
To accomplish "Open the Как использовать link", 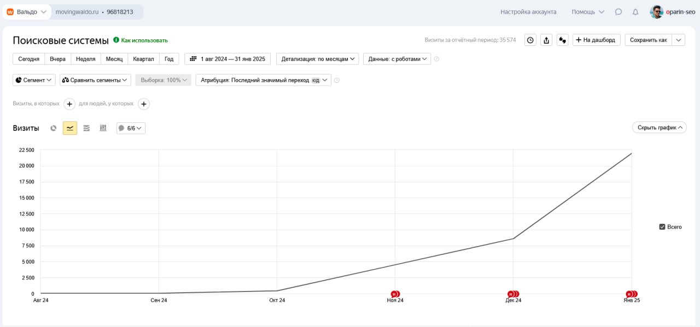I will tap(144, 40).
